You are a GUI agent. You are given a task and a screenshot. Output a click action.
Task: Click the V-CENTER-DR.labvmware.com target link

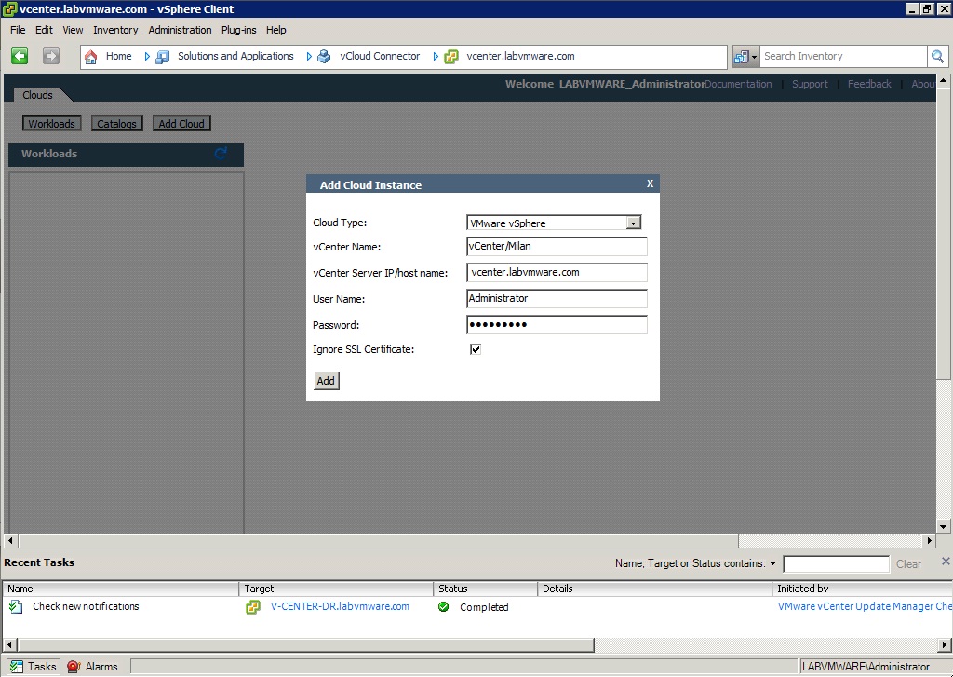[340, 606]
